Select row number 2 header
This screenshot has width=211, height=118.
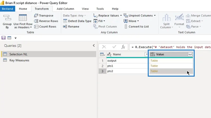102,66
